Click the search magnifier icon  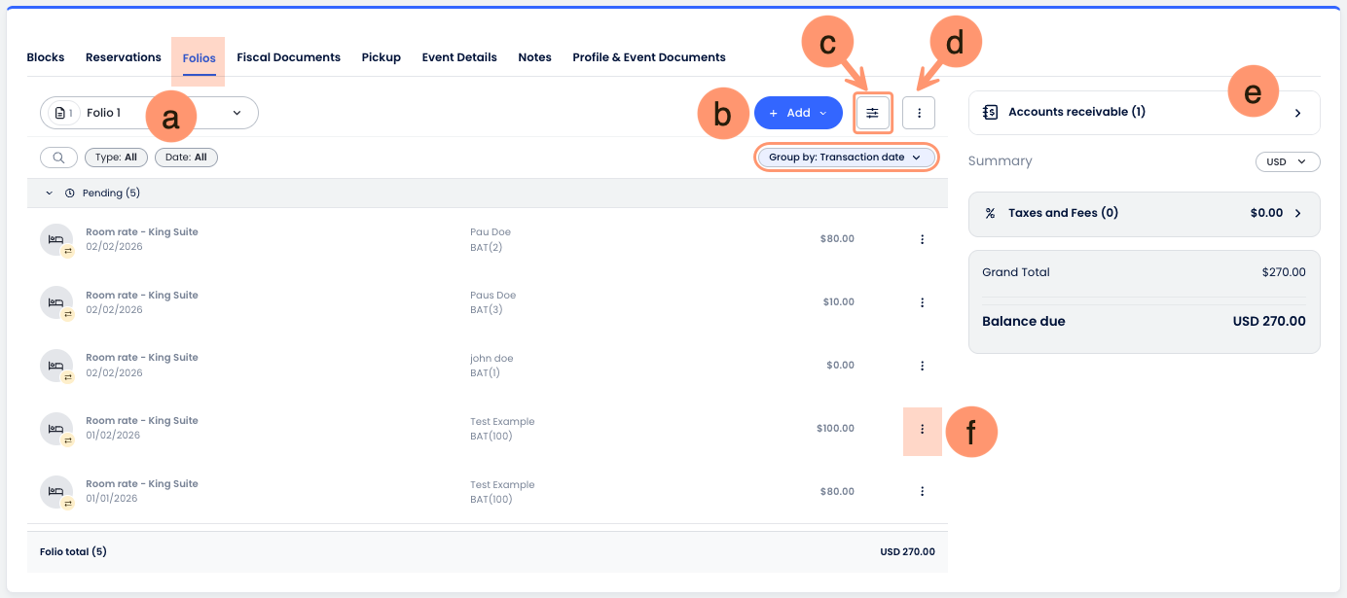click(58, 158)
